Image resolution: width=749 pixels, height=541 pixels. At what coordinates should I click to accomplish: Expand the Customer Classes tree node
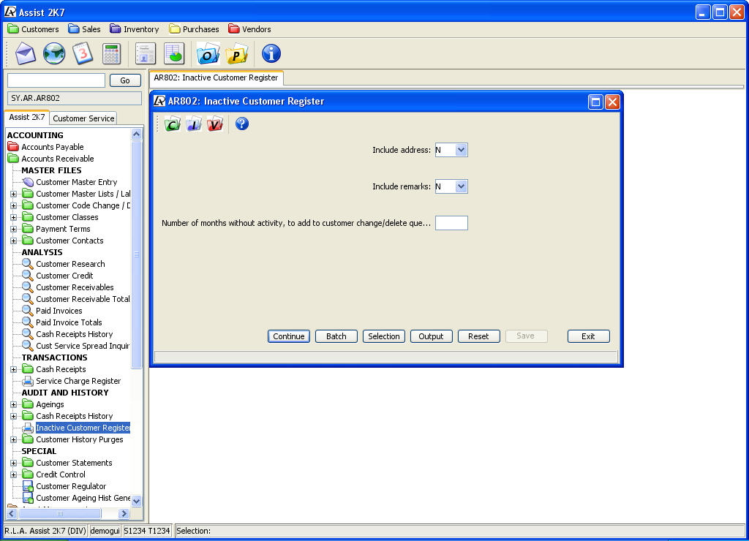pyautogui.click(x=13, y=217)
